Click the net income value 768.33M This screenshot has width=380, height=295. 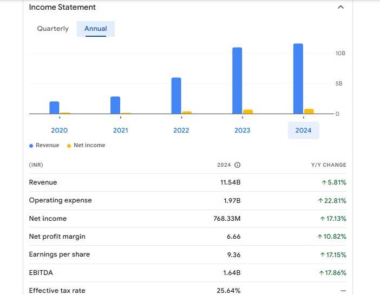227,218
